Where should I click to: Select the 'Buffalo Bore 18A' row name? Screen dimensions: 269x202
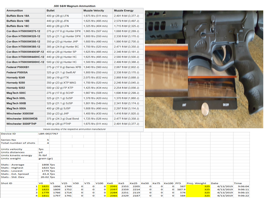pos(25,16)
